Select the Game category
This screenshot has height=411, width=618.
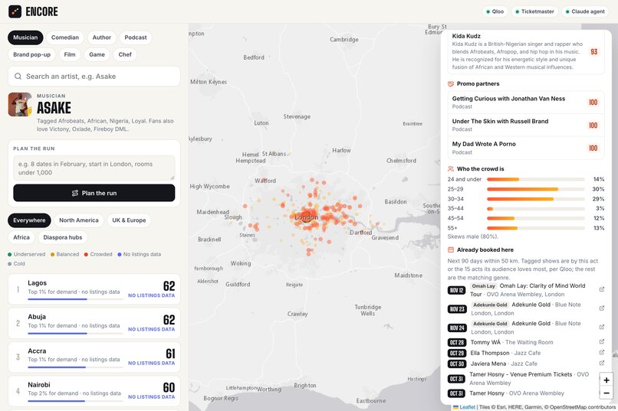tap(97, 54)
